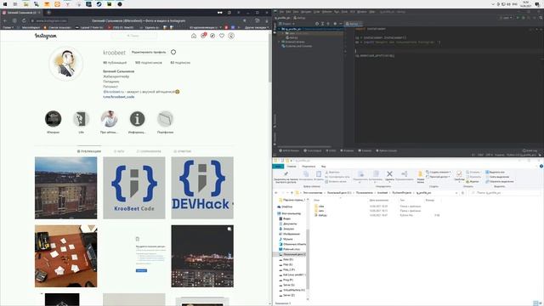Click Pin to Quick access in Explorer ribbon

(286, 177)
